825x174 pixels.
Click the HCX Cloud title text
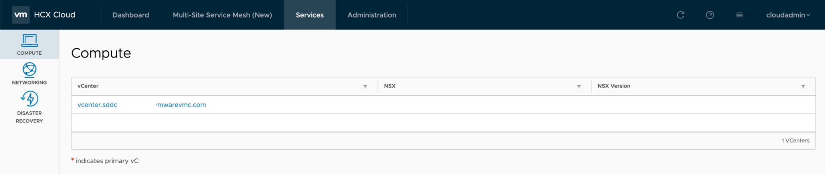click(55, 15)
